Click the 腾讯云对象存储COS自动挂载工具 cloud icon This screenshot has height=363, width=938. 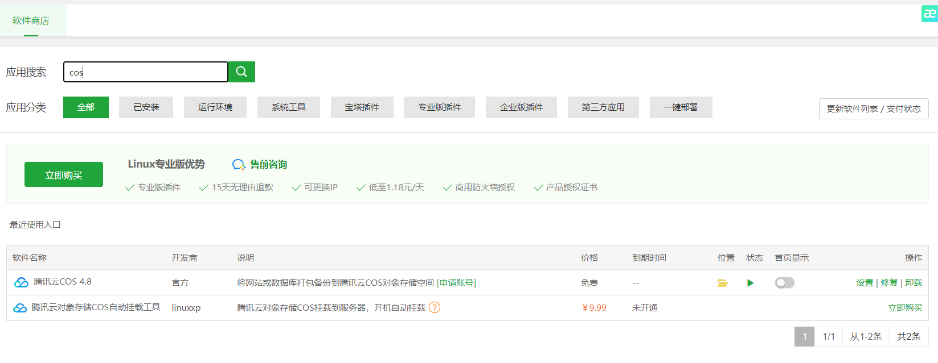[20, 308]
